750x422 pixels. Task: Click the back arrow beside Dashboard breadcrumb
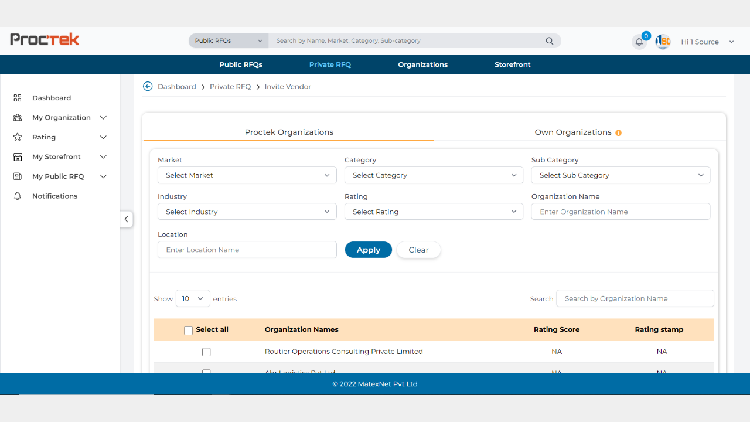(148, 87)
